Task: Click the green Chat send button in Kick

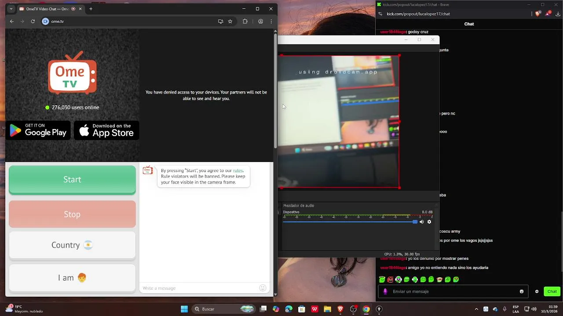Action: pyautogui.click(x=552, y=291)
